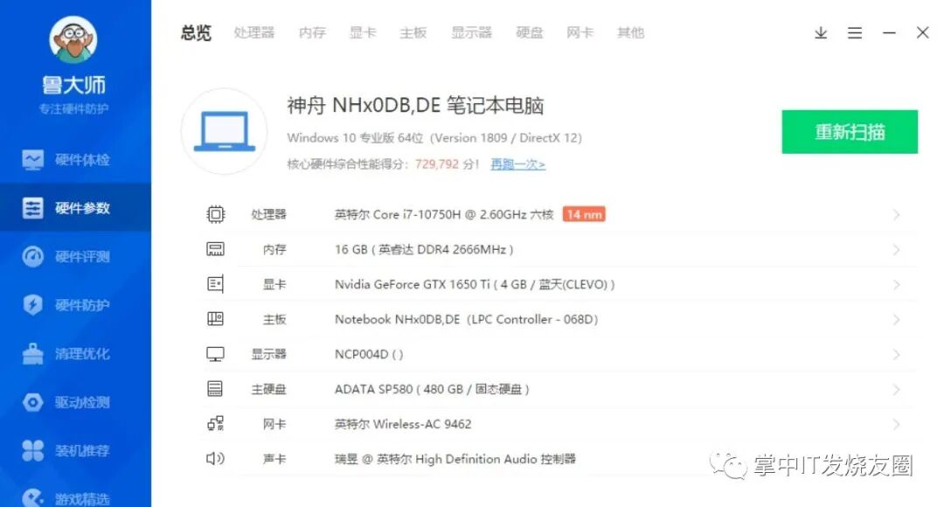
Task: Switch to the 处理器 tab
Action: pos(254,32)
